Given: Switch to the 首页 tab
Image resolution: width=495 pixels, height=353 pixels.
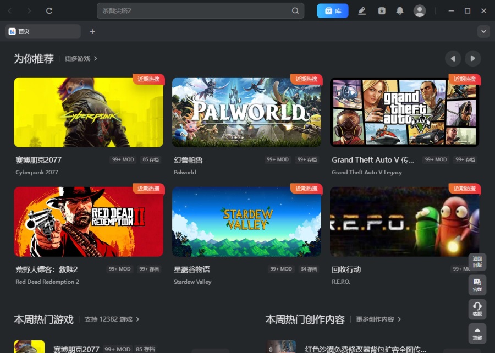Looking at the screenshot, I should [43, 31].
